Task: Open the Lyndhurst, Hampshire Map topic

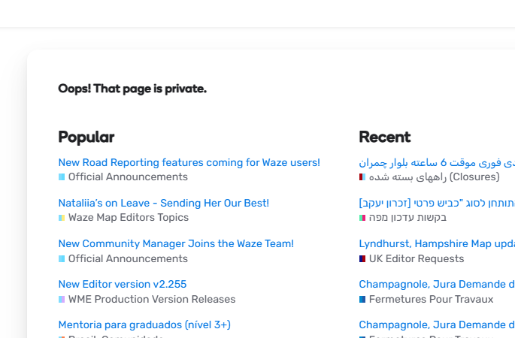Action: point(436,243)
